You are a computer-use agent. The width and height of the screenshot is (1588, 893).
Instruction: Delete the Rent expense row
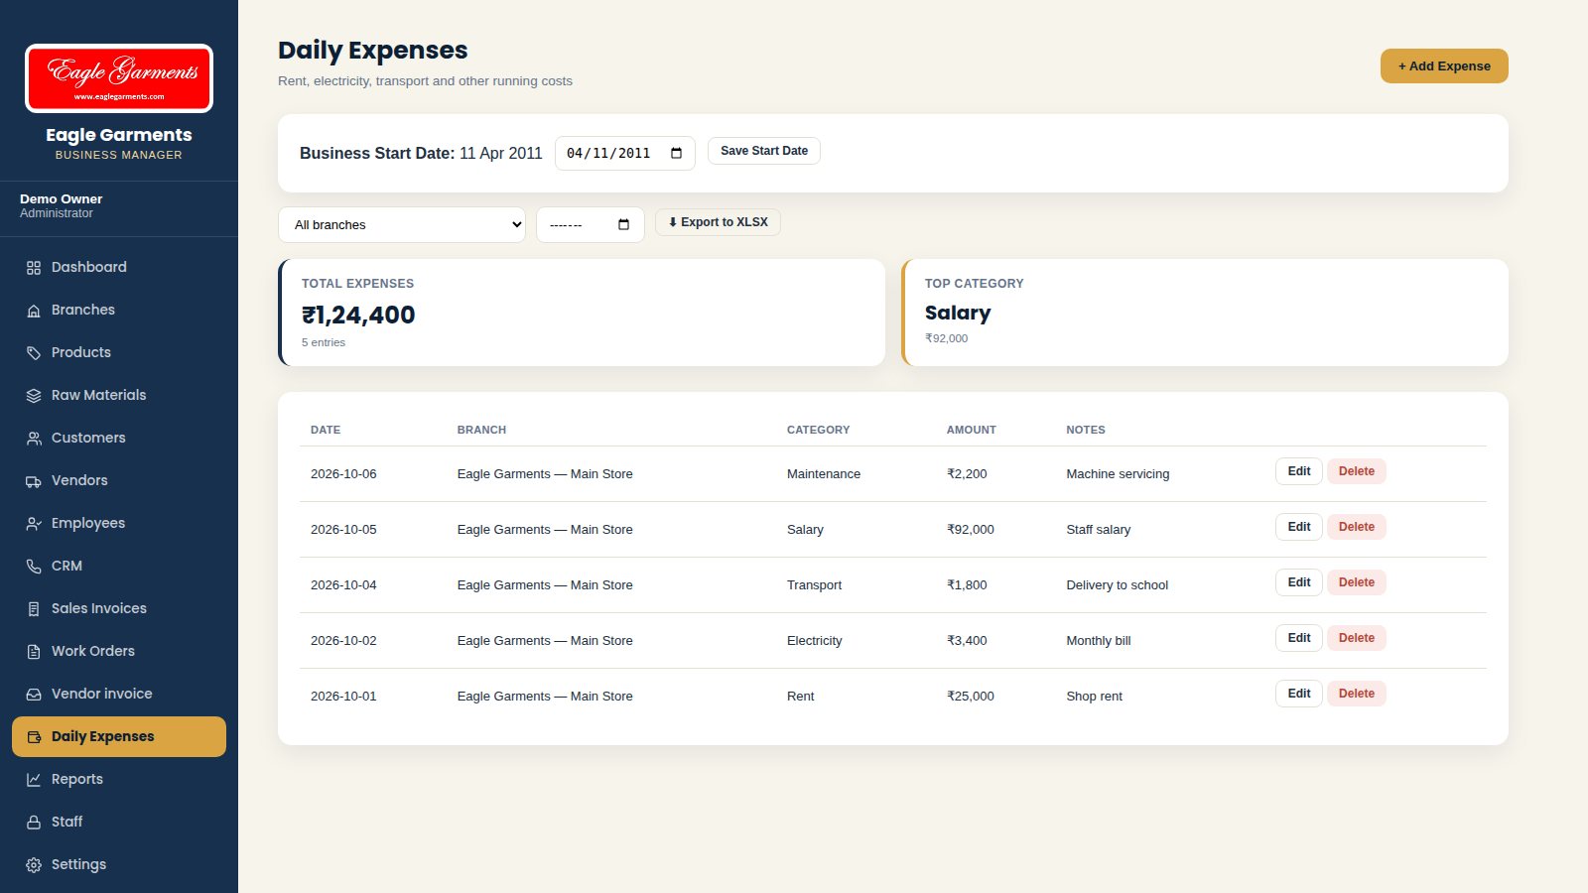[1357, 694]
